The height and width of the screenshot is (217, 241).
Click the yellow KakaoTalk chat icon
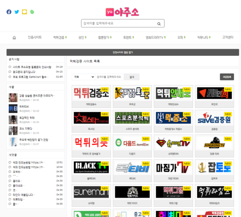(x=25, y=12)
